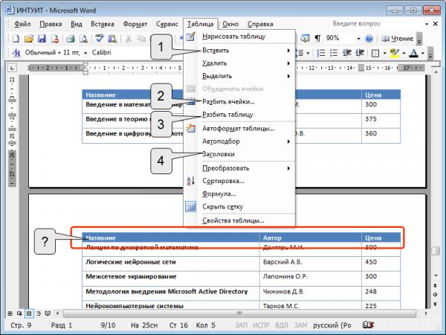
Task: Click the blue Help question icon
Action: tap(369, 38)
